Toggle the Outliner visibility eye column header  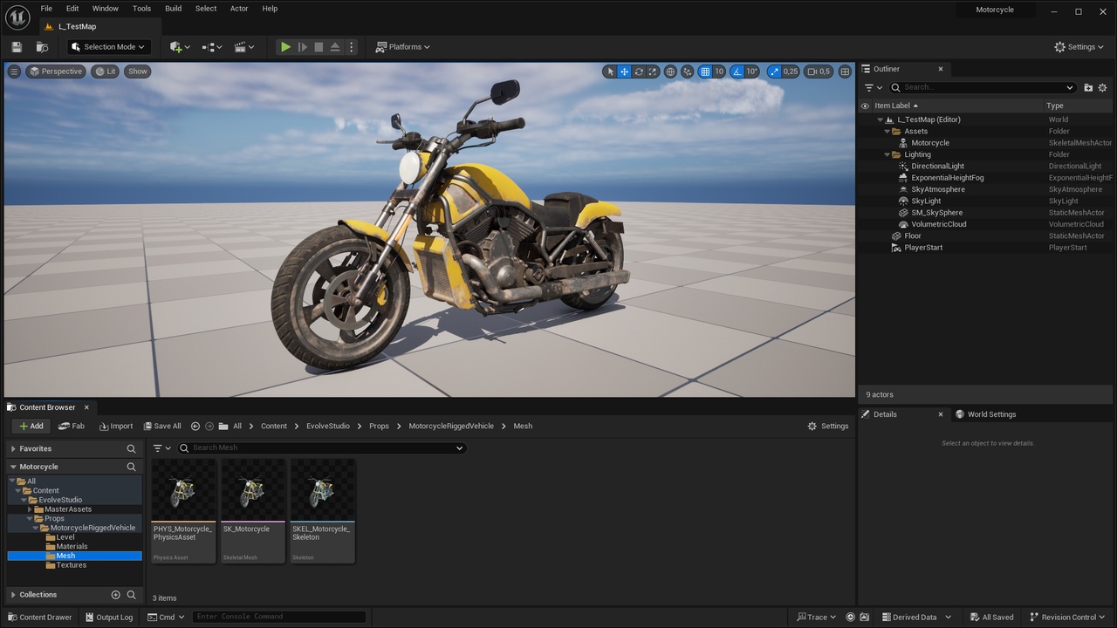[x=865, y=106]
